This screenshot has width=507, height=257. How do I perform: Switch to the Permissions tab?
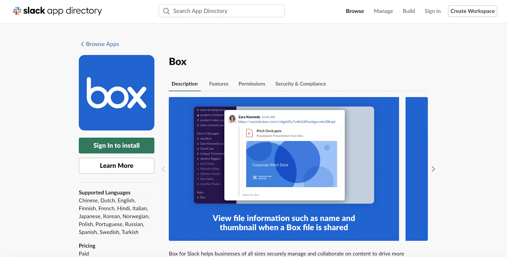click(x=252, y=84)
